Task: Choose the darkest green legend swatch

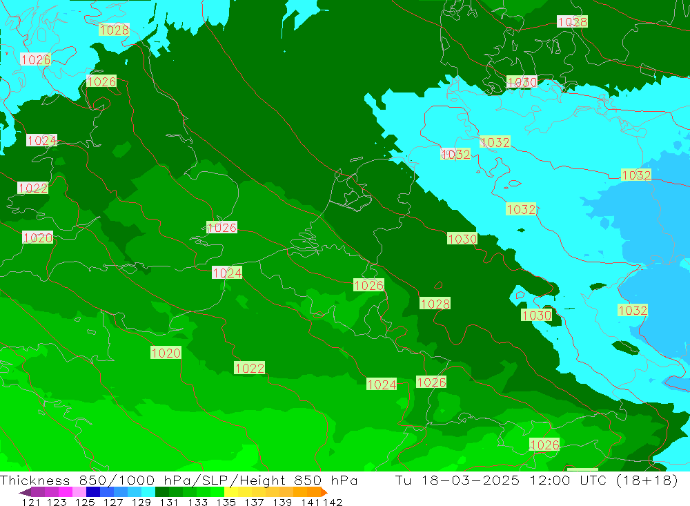Action: pyautogui.click(x=162, y=492)
